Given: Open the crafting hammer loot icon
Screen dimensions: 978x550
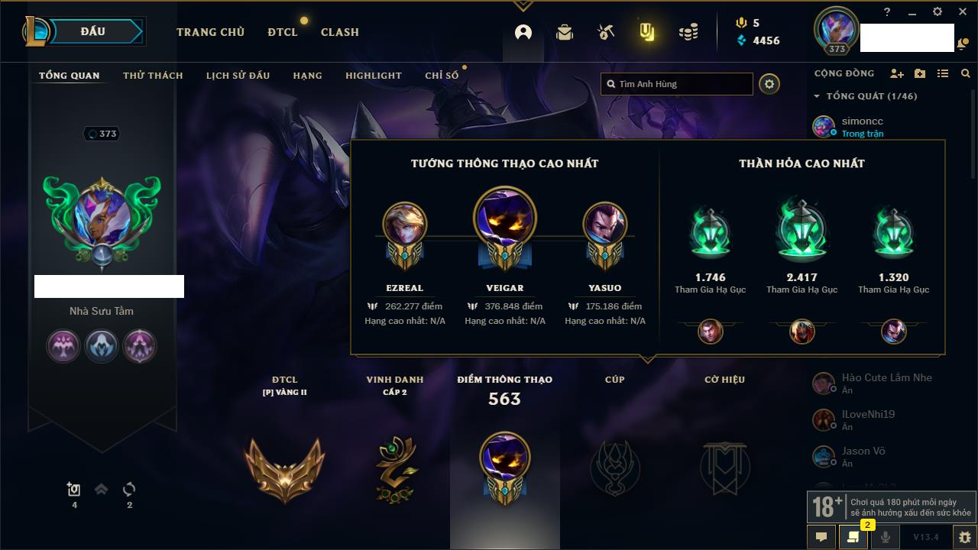Looking at the screenshot, I should pos(606,32).
